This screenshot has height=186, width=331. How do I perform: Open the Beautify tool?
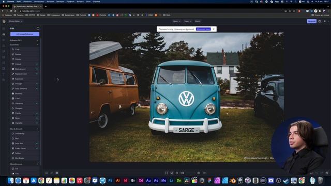pyautogui.click(x=25, y=94)
